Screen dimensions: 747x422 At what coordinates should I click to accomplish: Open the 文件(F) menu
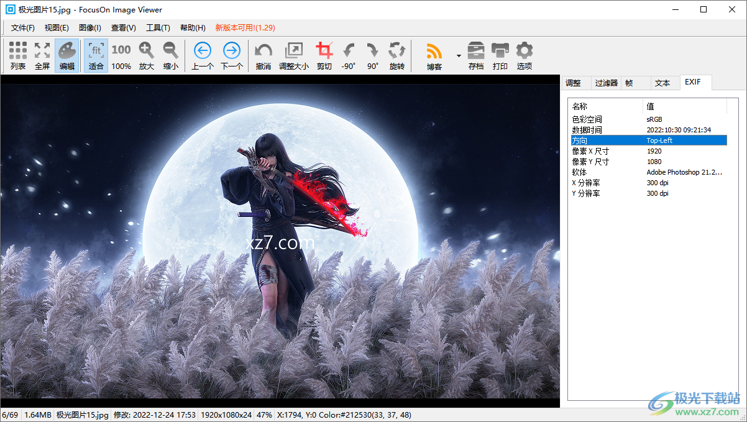tap(23, 27)
